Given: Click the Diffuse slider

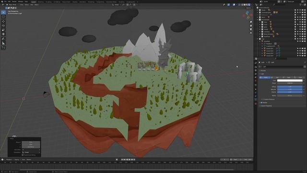Looking at the screenshot, I should tap(290, 86).
